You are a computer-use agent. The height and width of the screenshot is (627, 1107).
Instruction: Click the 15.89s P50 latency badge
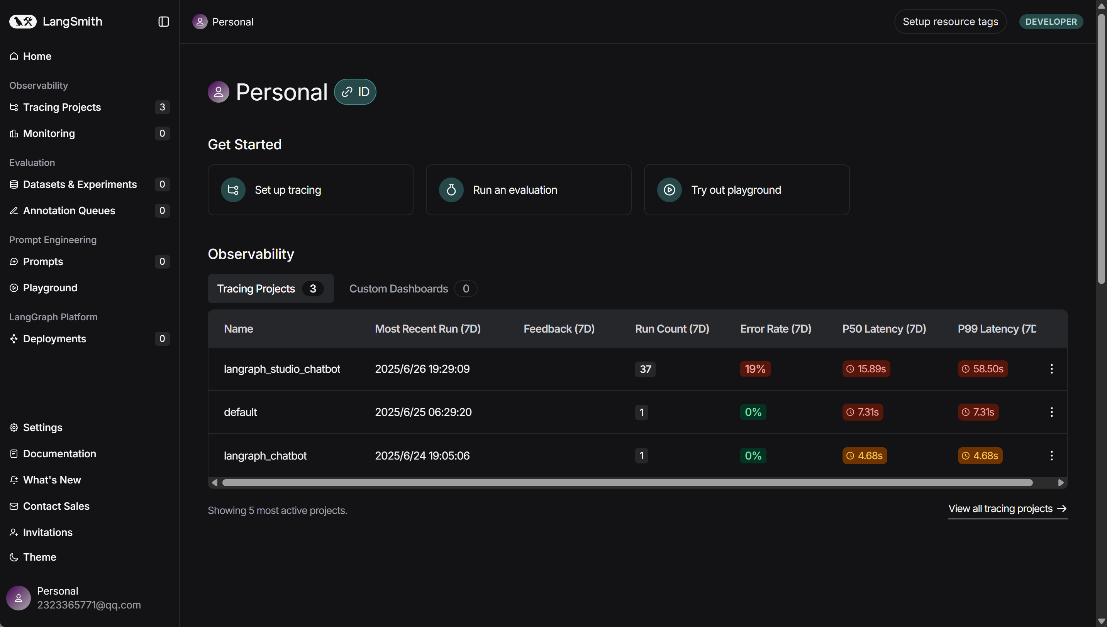866,369
